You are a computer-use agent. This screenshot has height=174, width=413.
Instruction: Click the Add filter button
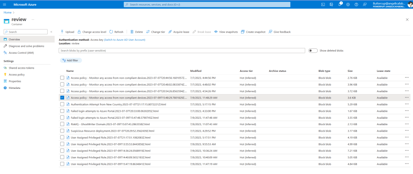point(71,60)
